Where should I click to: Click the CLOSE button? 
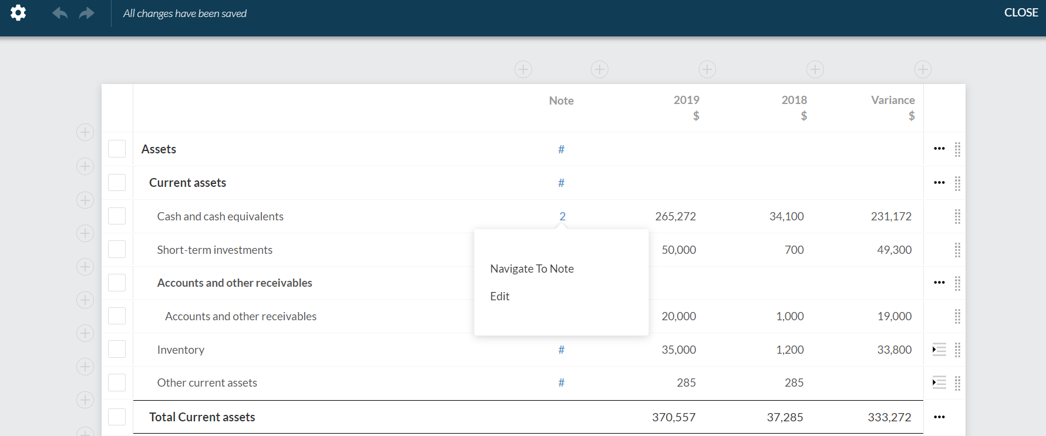click(x=1021, y=13)
